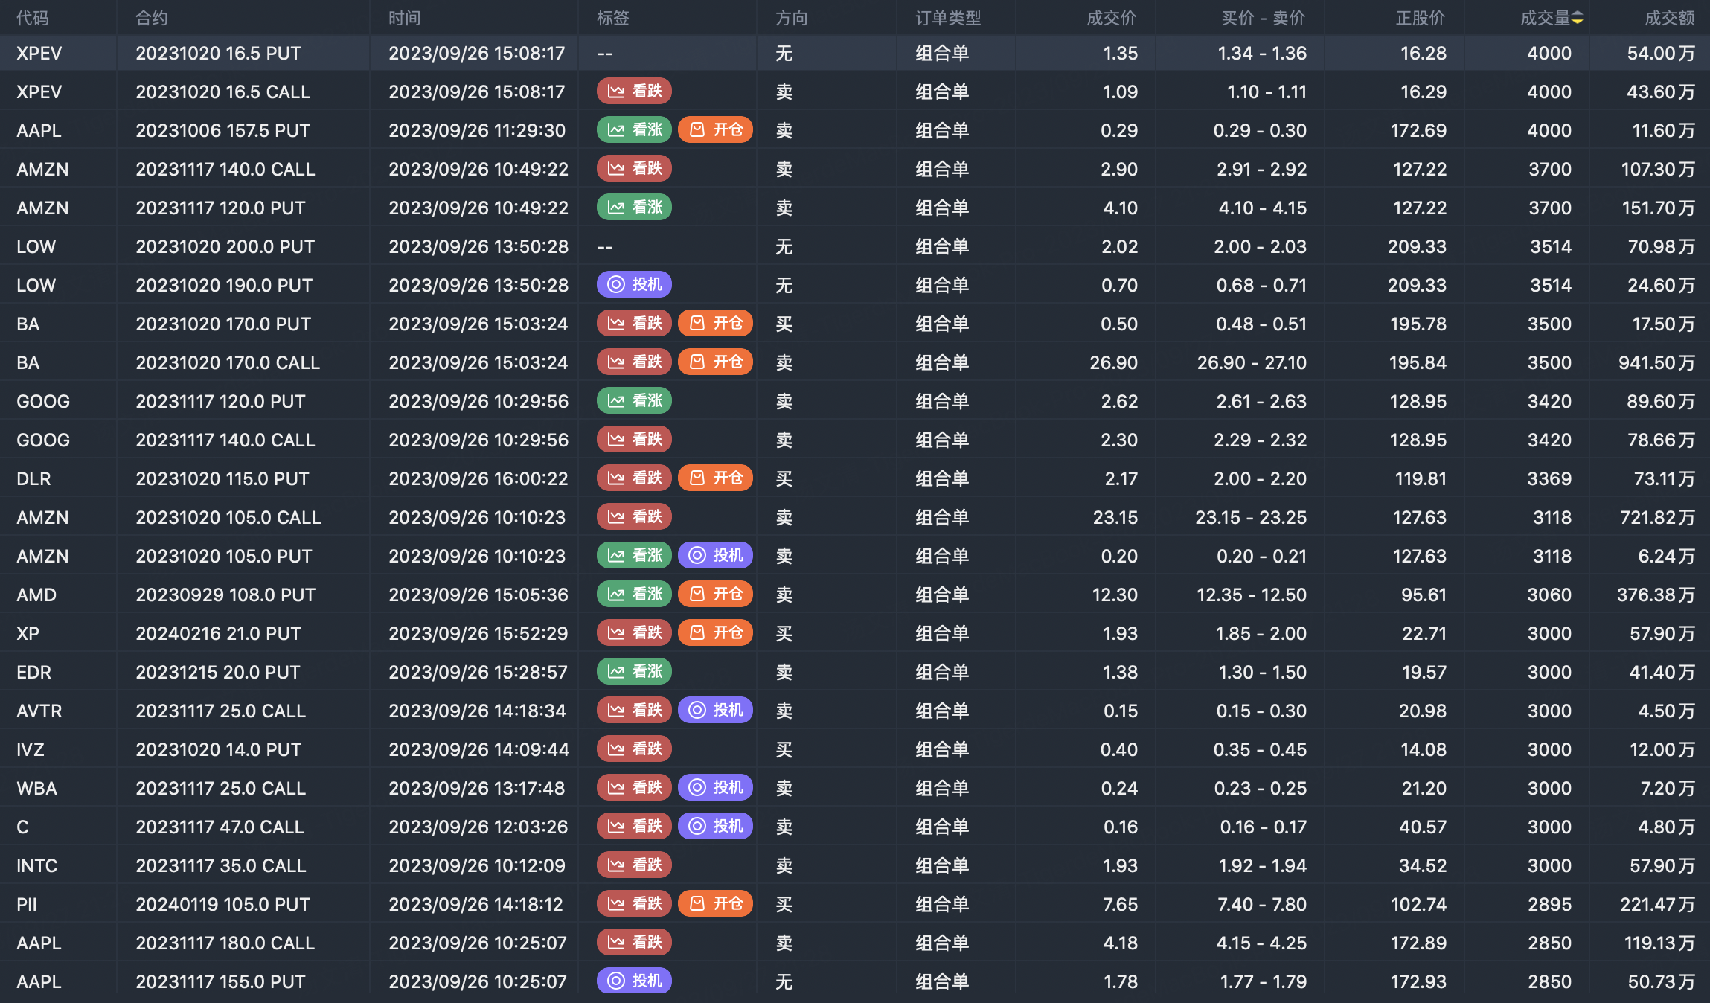Click the 正股价 column header

[1421, 18]
